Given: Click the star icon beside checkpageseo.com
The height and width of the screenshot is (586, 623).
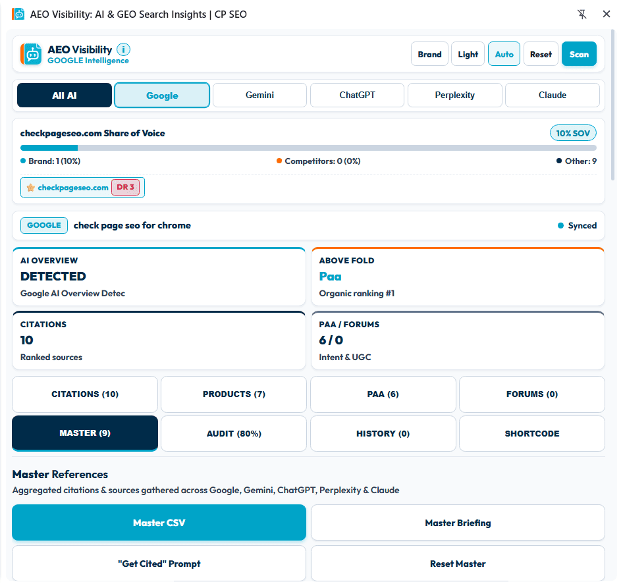Looking at the screenshot, I should coord(30,188).
